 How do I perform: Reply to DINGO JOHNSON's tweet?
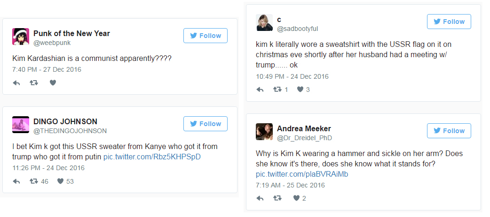[x=16, y=181]
